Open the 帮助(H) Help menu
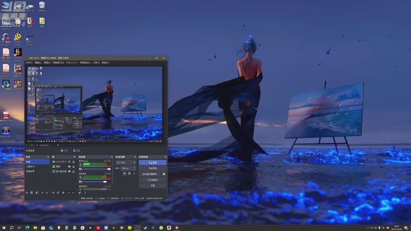 coord(105,63)
